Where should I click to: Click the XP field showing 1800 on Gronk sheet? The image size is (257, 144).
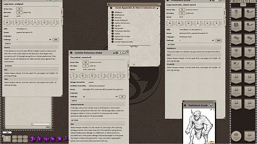coord(218,41)
